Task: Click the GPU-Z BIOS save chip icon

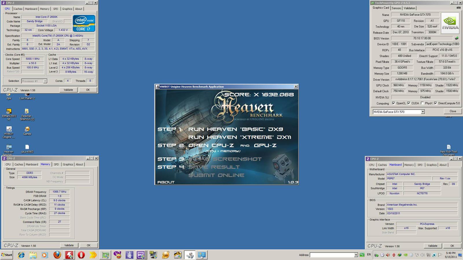Action: click(x=457, y=38)
